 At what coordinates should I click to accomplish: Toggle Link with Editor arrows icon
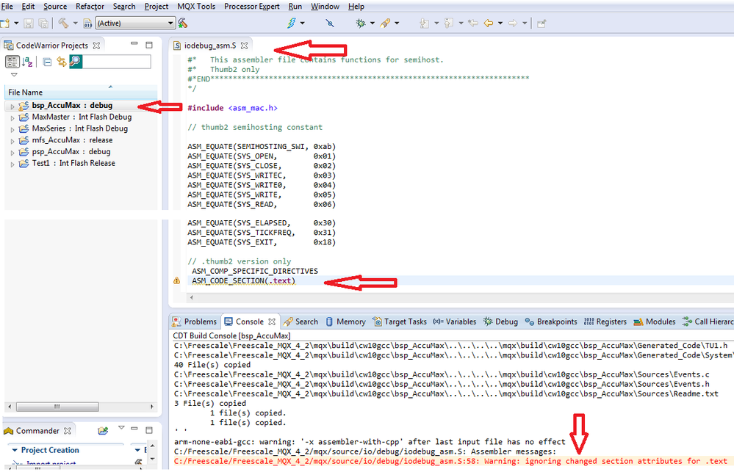61,61
